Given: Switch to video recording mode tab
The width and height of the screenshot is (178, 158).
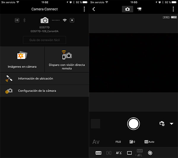Looking at the screenshot, I should 139,9.
